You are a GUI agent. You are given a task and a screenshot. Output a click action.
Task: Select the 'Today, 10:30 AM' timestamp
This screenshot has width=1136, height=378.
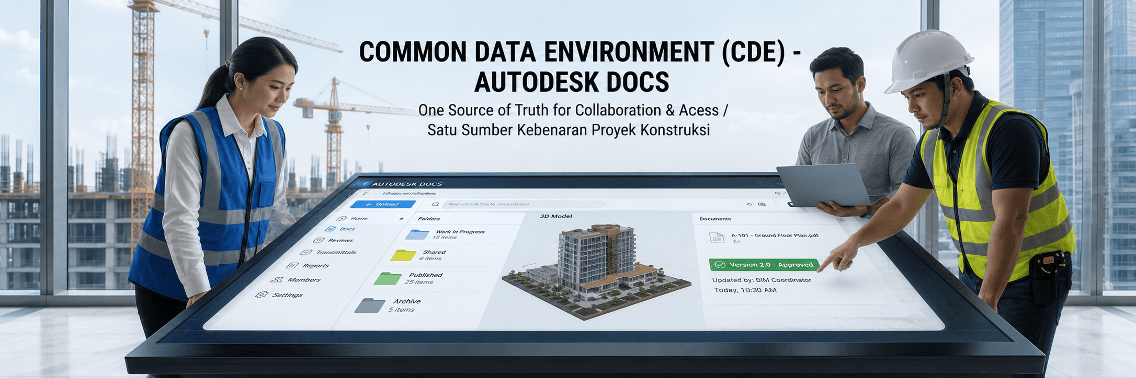coord(745,290)
